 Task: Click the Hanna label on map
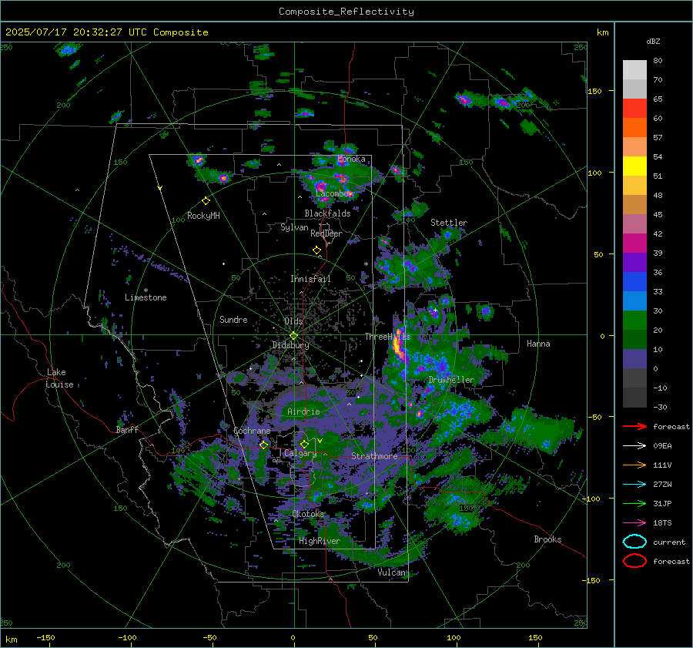click(538, 344)
